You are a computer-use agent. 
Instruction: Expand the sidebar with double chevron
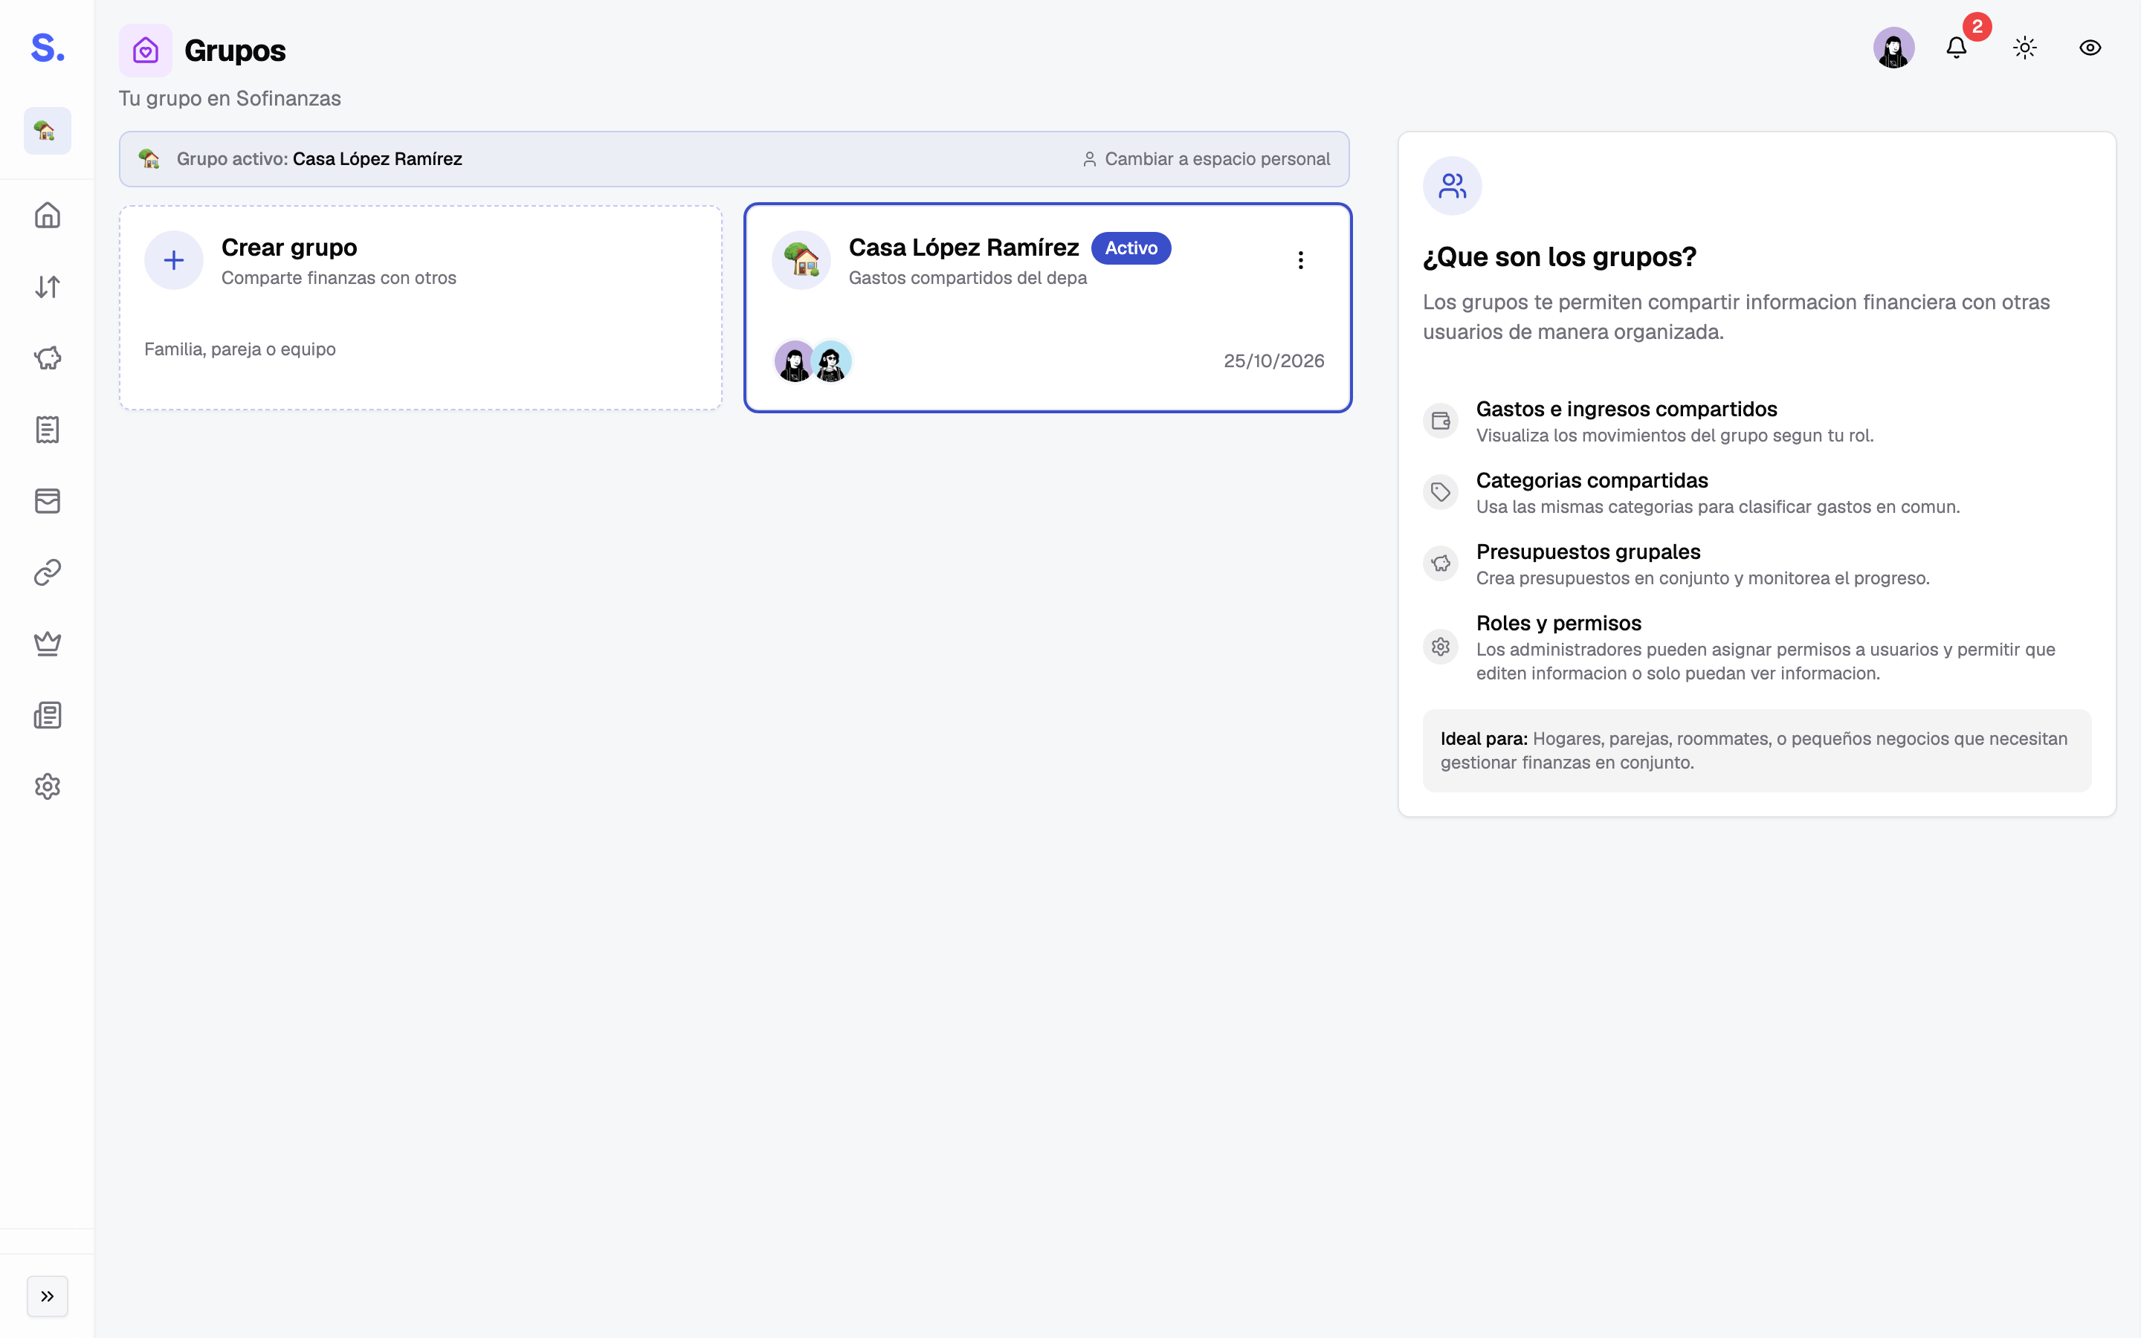click(47, 1296)
